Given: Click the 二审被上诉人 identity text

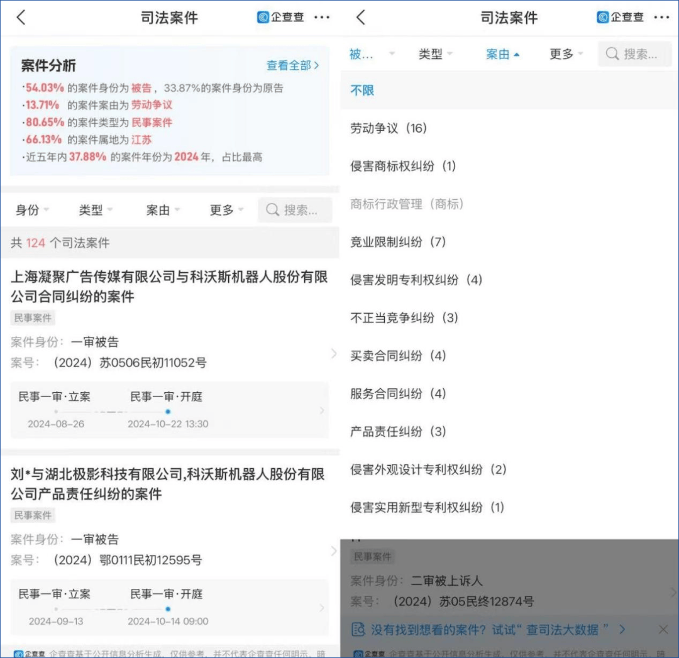Looking at the screenshot, I should pyautogui.click(x=446, y=581).
